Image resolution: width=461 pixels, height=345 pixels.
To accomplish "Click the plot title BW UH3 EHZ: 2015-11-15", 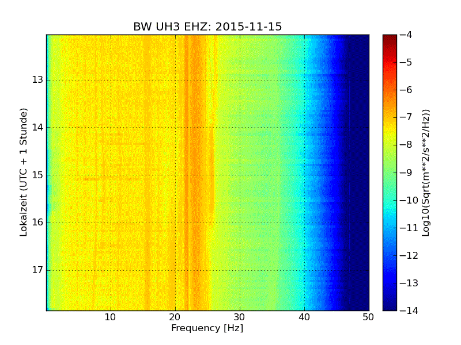I will [207, 26].
